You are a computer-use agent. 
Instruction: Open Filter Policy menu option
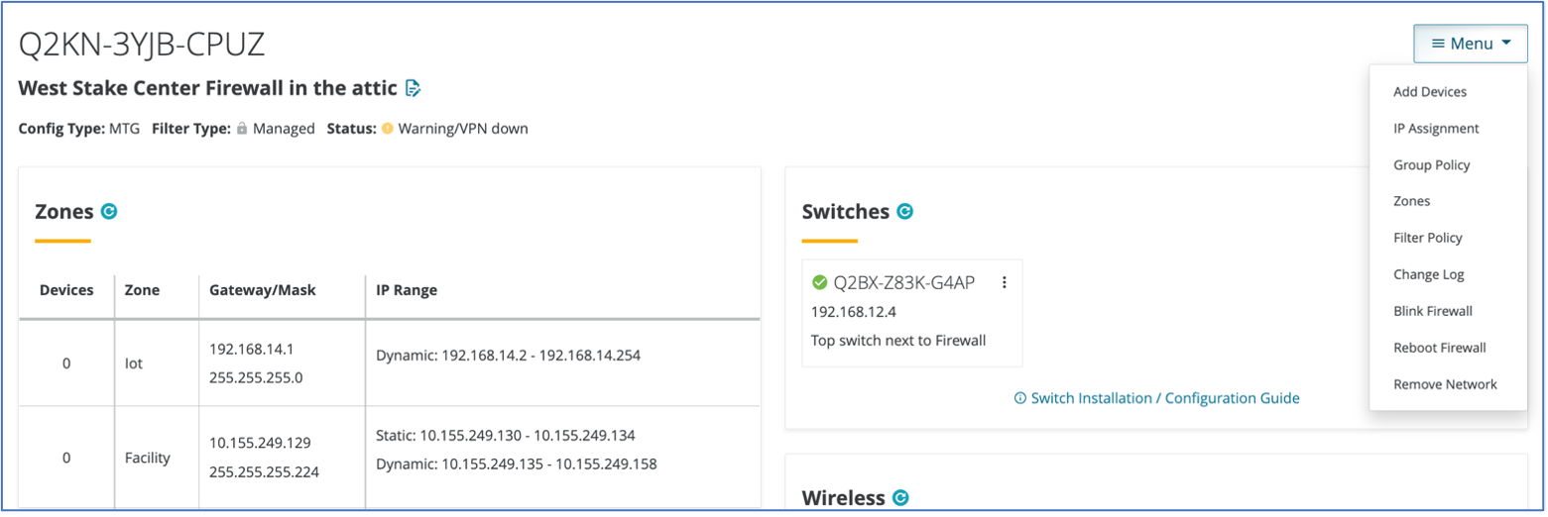click(1427, 238)
